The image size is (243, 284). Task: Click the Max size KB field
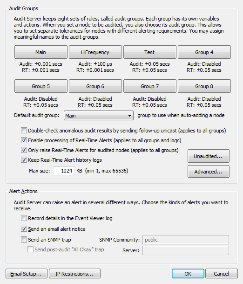coord(64,171)
